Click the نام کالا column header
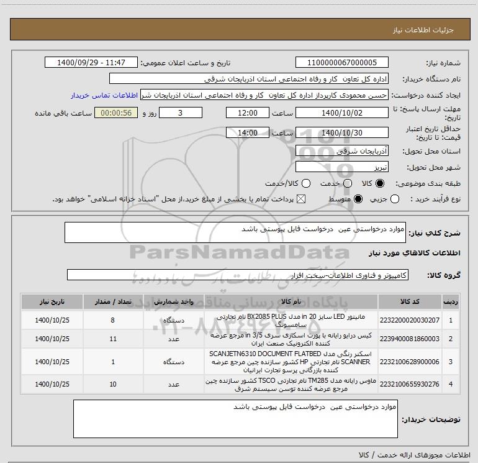Viewport: 478px width, 463px height. click(x=291, y=301)
